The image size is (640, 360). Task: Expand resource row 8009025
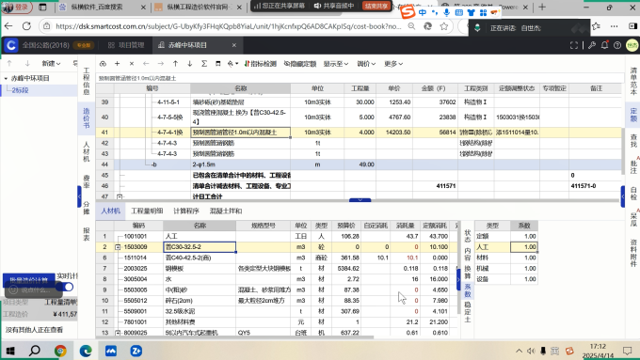[118, 333]
